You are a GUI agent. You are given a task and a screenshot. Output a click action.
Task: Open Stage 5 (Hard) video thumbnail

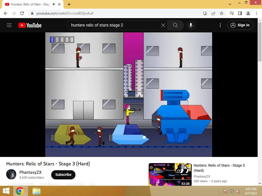coord(170,174)
